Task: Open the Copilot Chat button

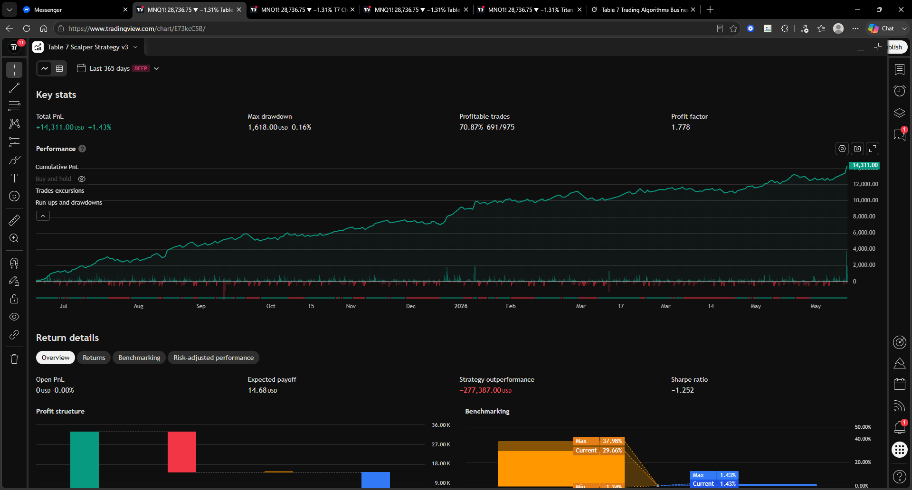Action: [x=882, y=28]
